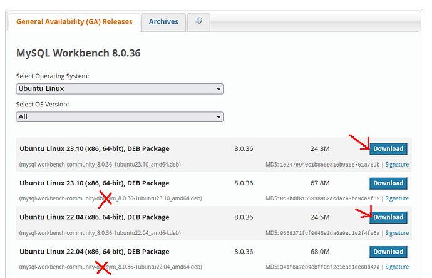Download the 68.0M Ubuntu 22.04 dbgsym package
432x278 pixels.
tap(388, 252)
